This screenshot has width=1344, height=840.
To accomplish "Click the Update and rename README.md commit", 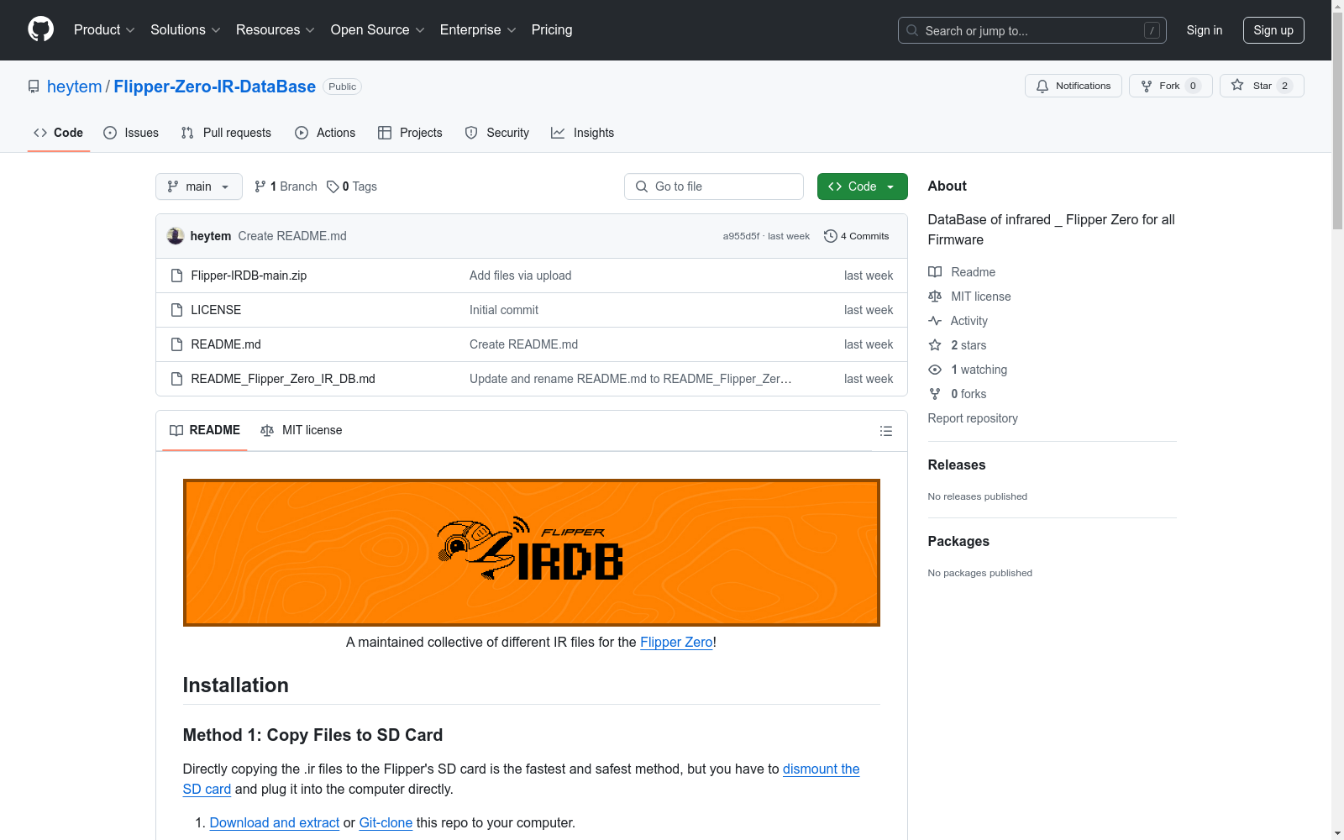I will tap(630, 379).
